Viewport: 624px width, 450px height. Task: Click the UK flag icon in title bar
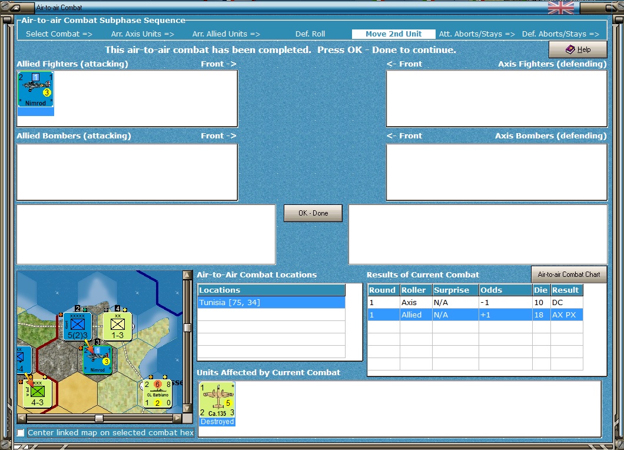click(x=561, y=7)
